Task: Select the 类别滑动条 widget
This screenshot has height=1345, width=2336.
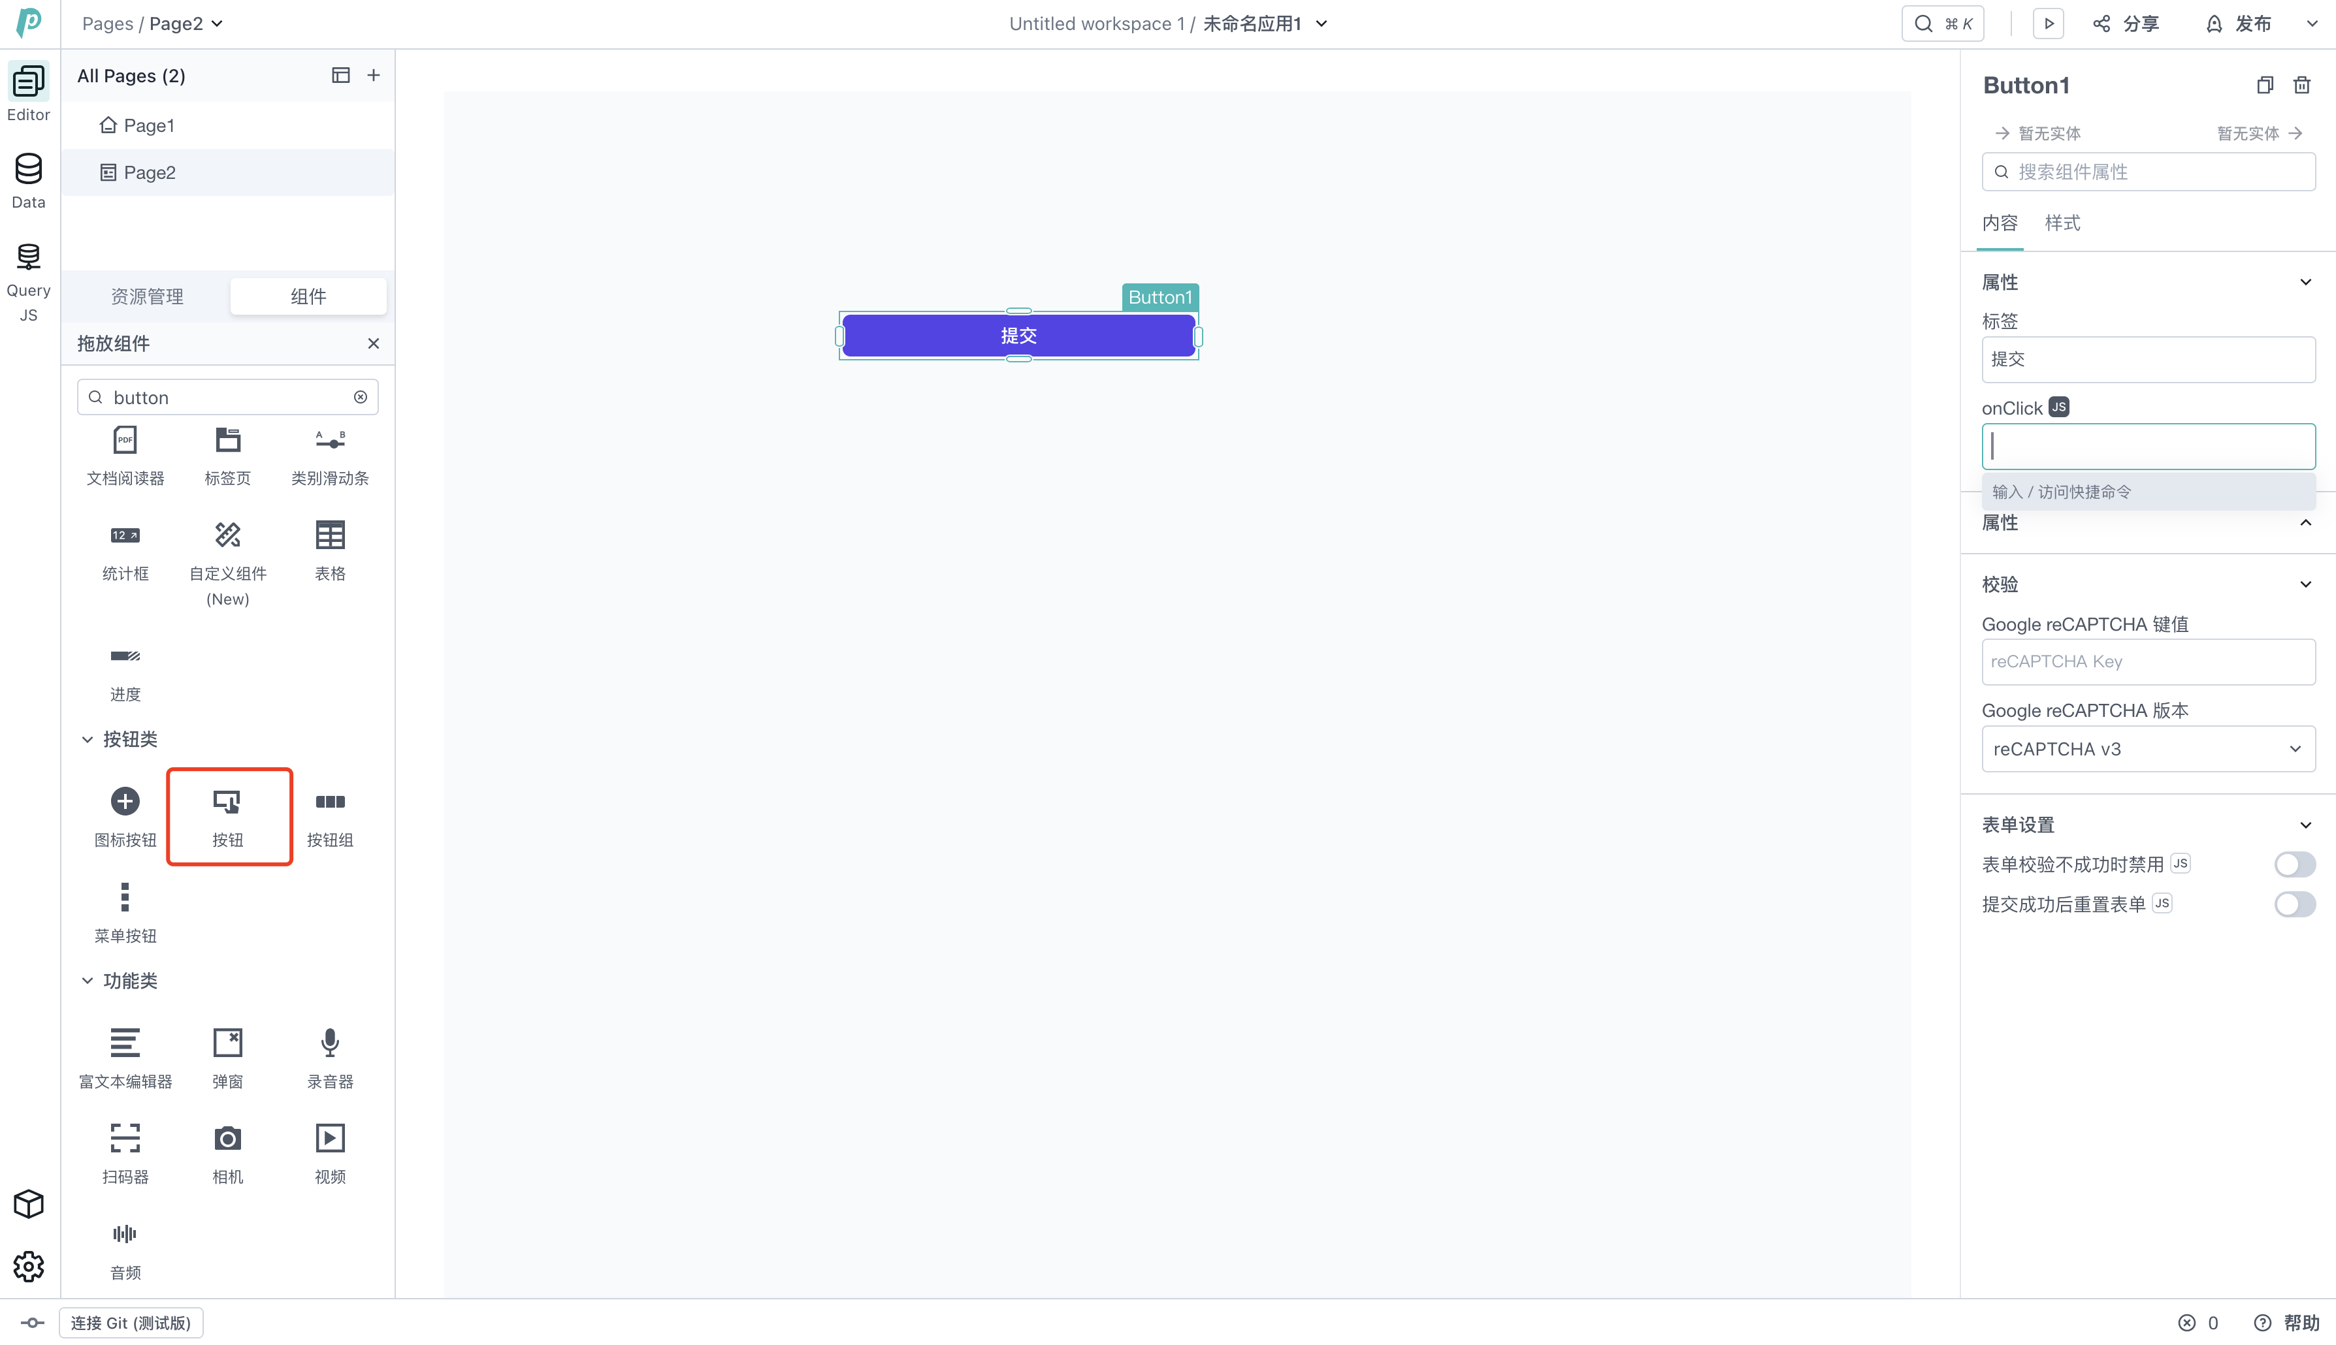Action: point(330,456)
